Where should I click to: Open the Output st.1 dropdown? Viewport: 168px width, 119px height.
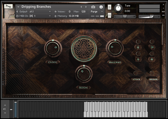[50, 11]
